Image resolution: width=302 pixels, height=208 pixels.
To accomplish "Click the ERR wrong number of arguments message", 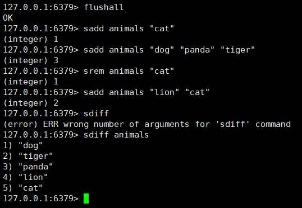I will click(x=147, y=124).
